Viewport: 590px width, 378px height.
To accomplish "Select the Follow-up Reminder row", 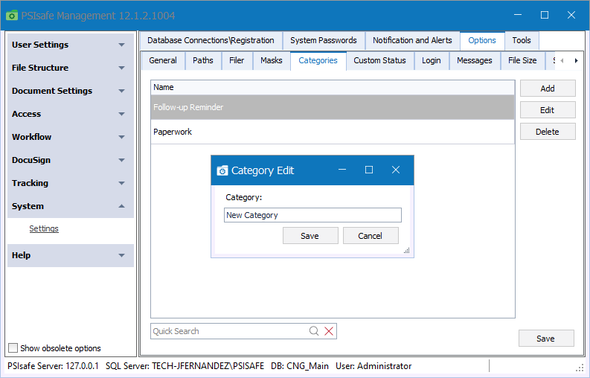I will click(x=333, y=107).
